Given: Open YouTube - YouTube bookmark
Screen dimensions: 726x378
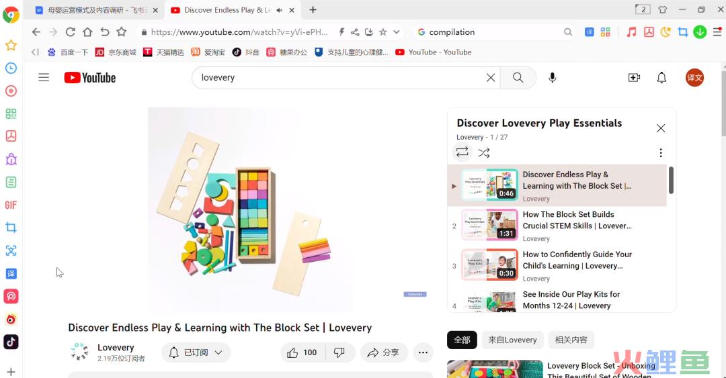Looking at the screenshot, I should pyautogui.click(x=434, y=52).
